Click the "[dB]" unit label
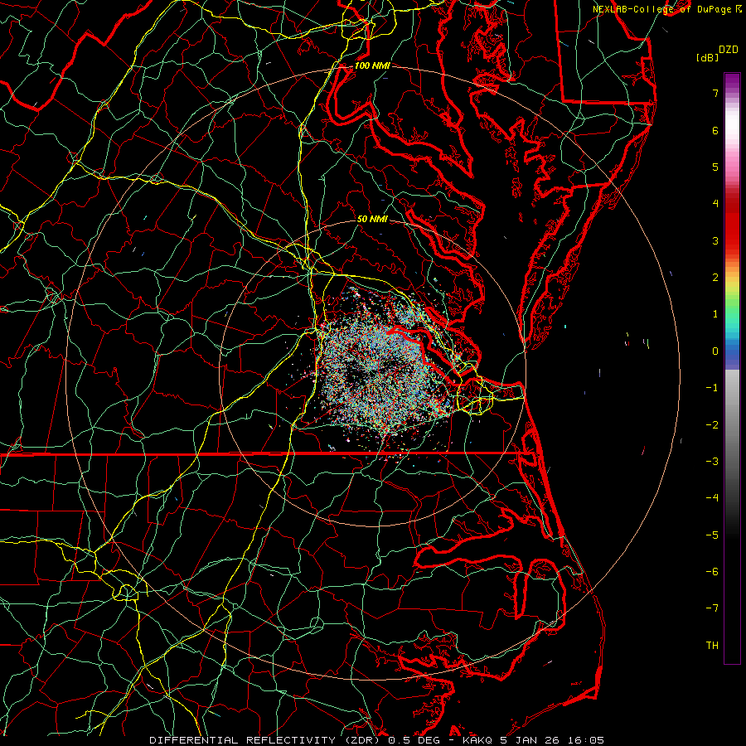 707,57
